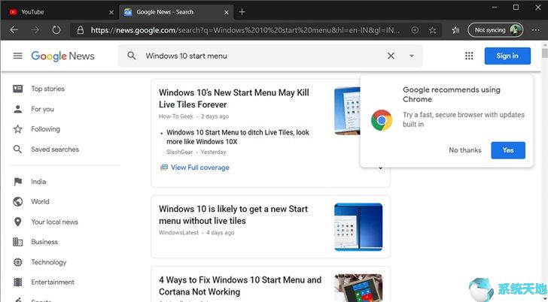This screenshot has width=548, height=302.
Task: Open the favorites list icon
Action: 455,30
